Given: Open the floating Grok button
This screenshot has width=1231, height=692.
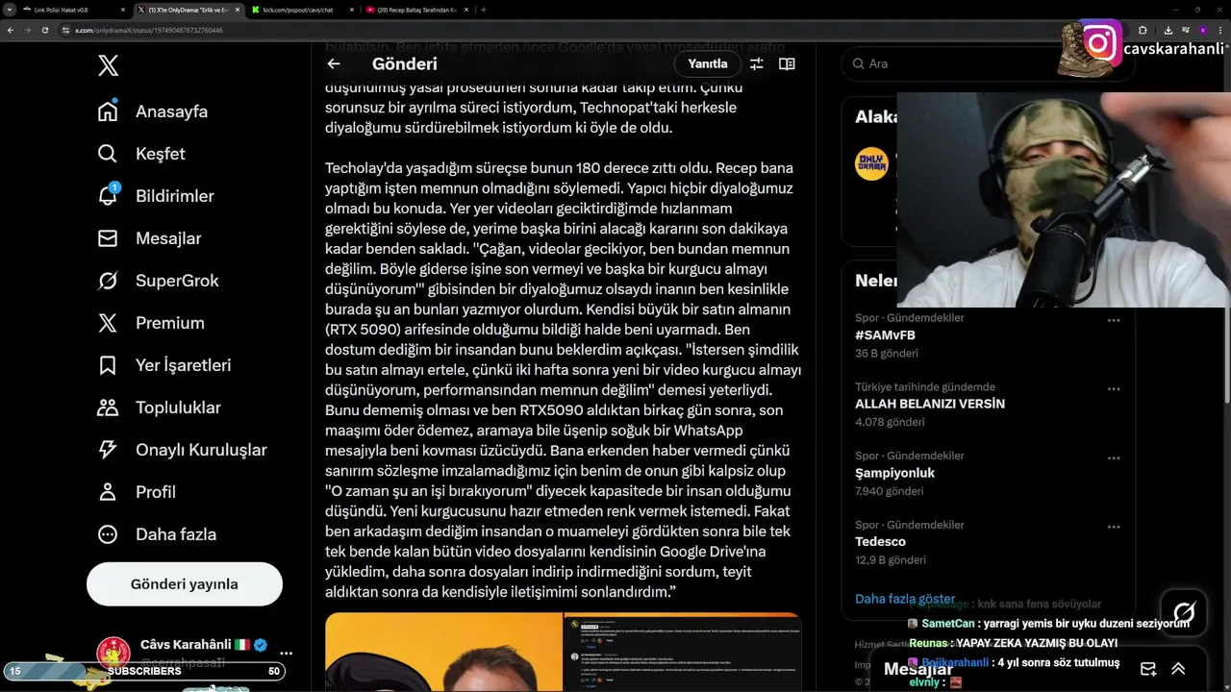Looking at the screenshot, I should pyautogui.click(x=1184, y=613).
